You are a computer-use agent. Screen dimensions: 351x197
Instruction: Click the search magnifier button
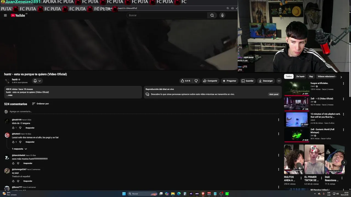tap(212, 15)
